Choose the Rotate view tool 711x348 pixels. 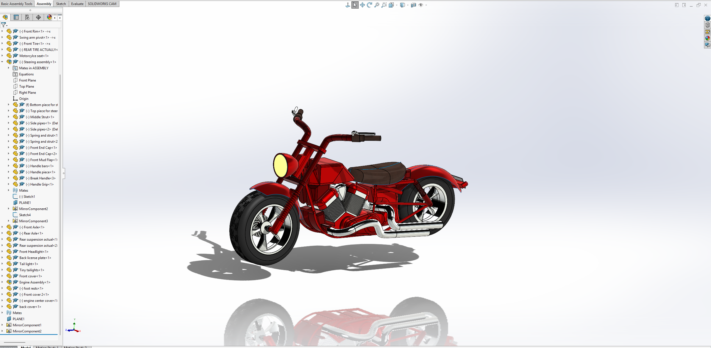pos(370,5)
